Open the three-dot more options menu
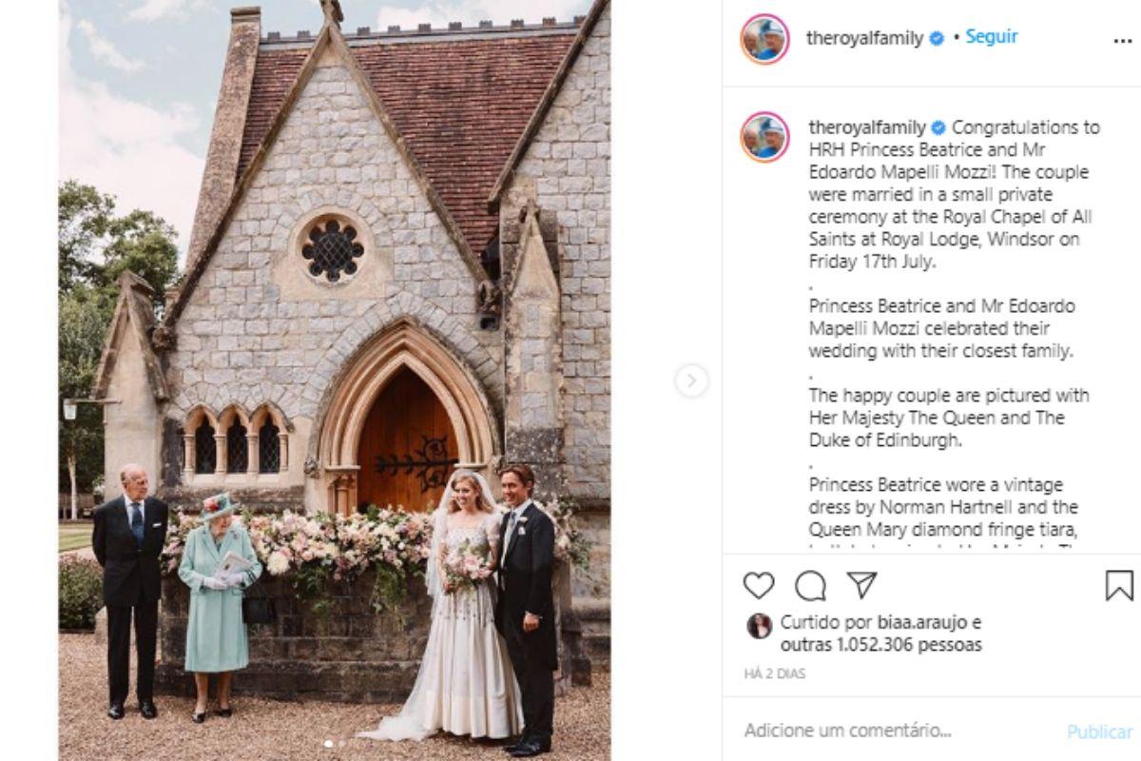 coord(1122,40)
